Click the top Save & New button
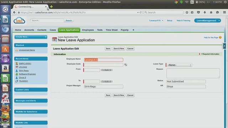 click(x=119, y=49)
